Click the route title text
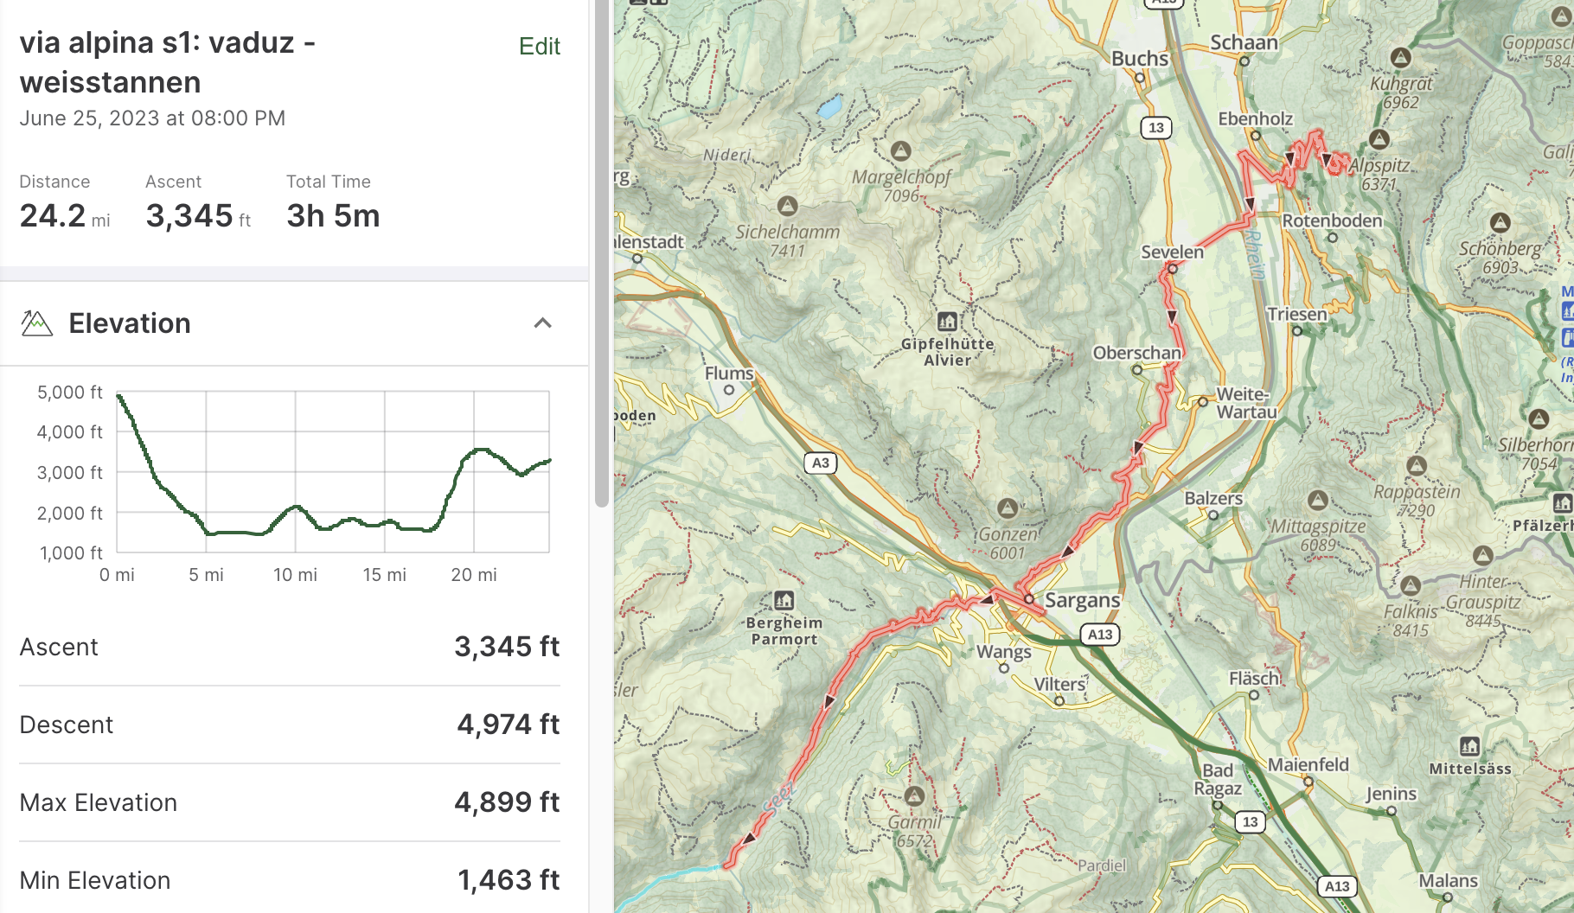Screen dimensions: 1574x913 pos(168,62)
